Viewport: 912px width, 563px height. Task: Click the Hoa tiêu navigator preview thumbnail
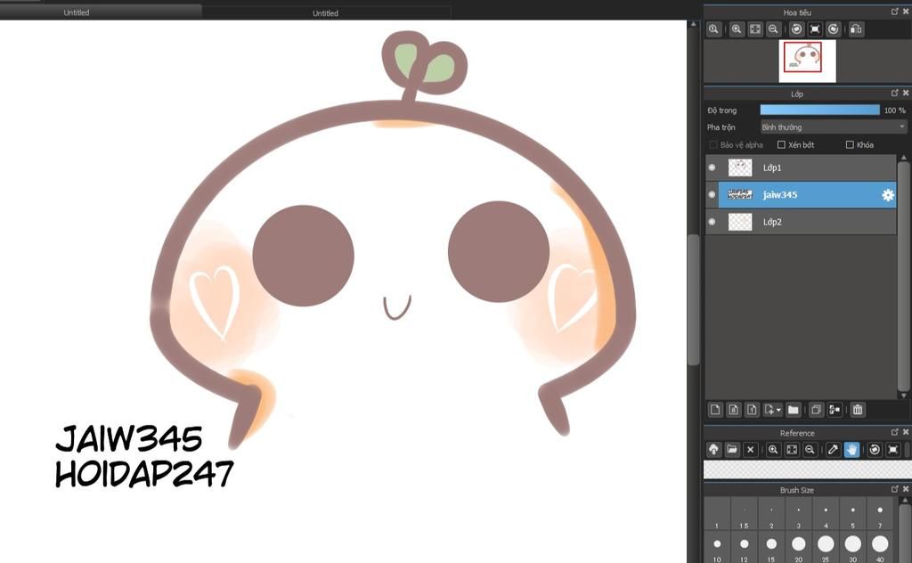point(807,61)
